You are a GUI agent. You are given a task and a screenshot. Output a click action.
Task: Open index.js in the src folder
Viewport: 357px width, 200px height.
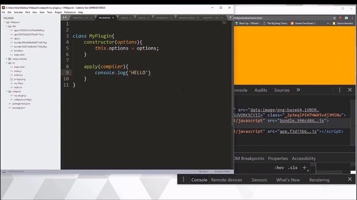pos(17,71)
